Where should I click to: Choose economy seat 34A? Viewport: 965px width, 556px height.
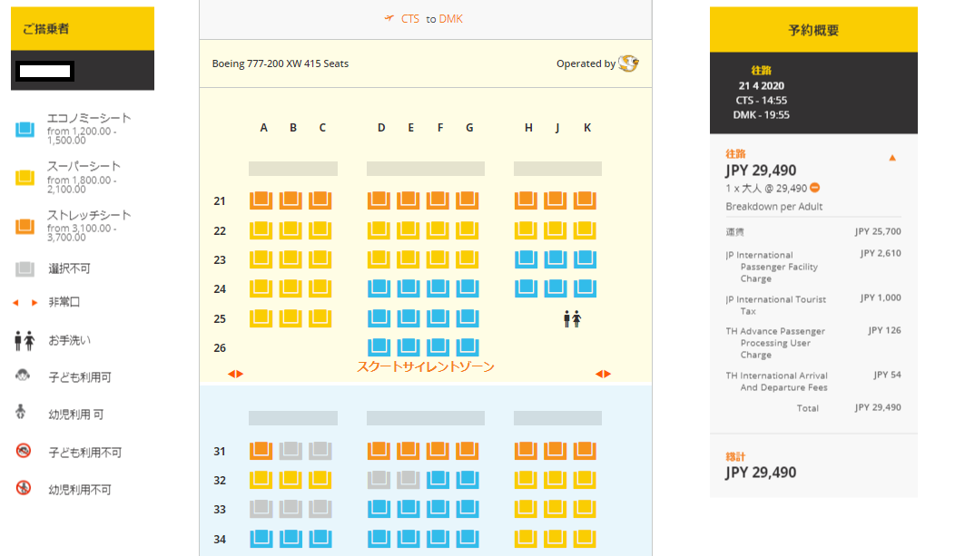tap(261, 539)
